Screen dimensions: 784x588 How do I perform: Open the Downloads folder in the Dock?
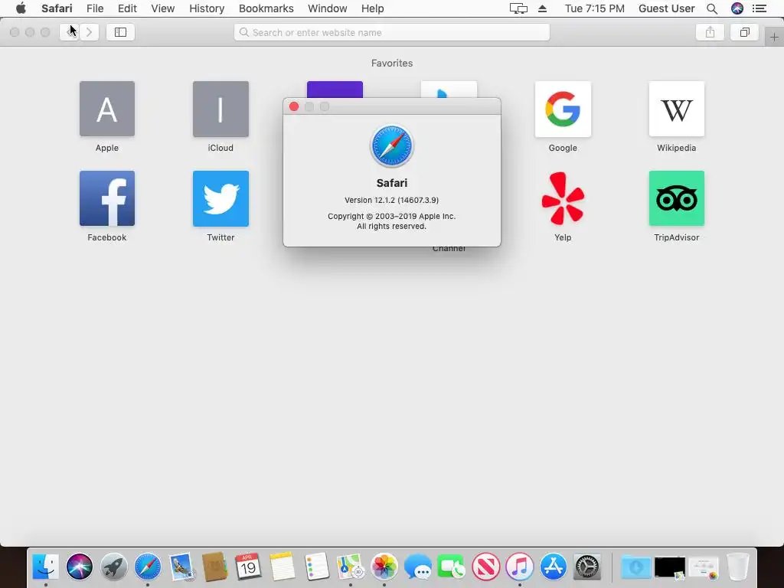tap(635, 567)
